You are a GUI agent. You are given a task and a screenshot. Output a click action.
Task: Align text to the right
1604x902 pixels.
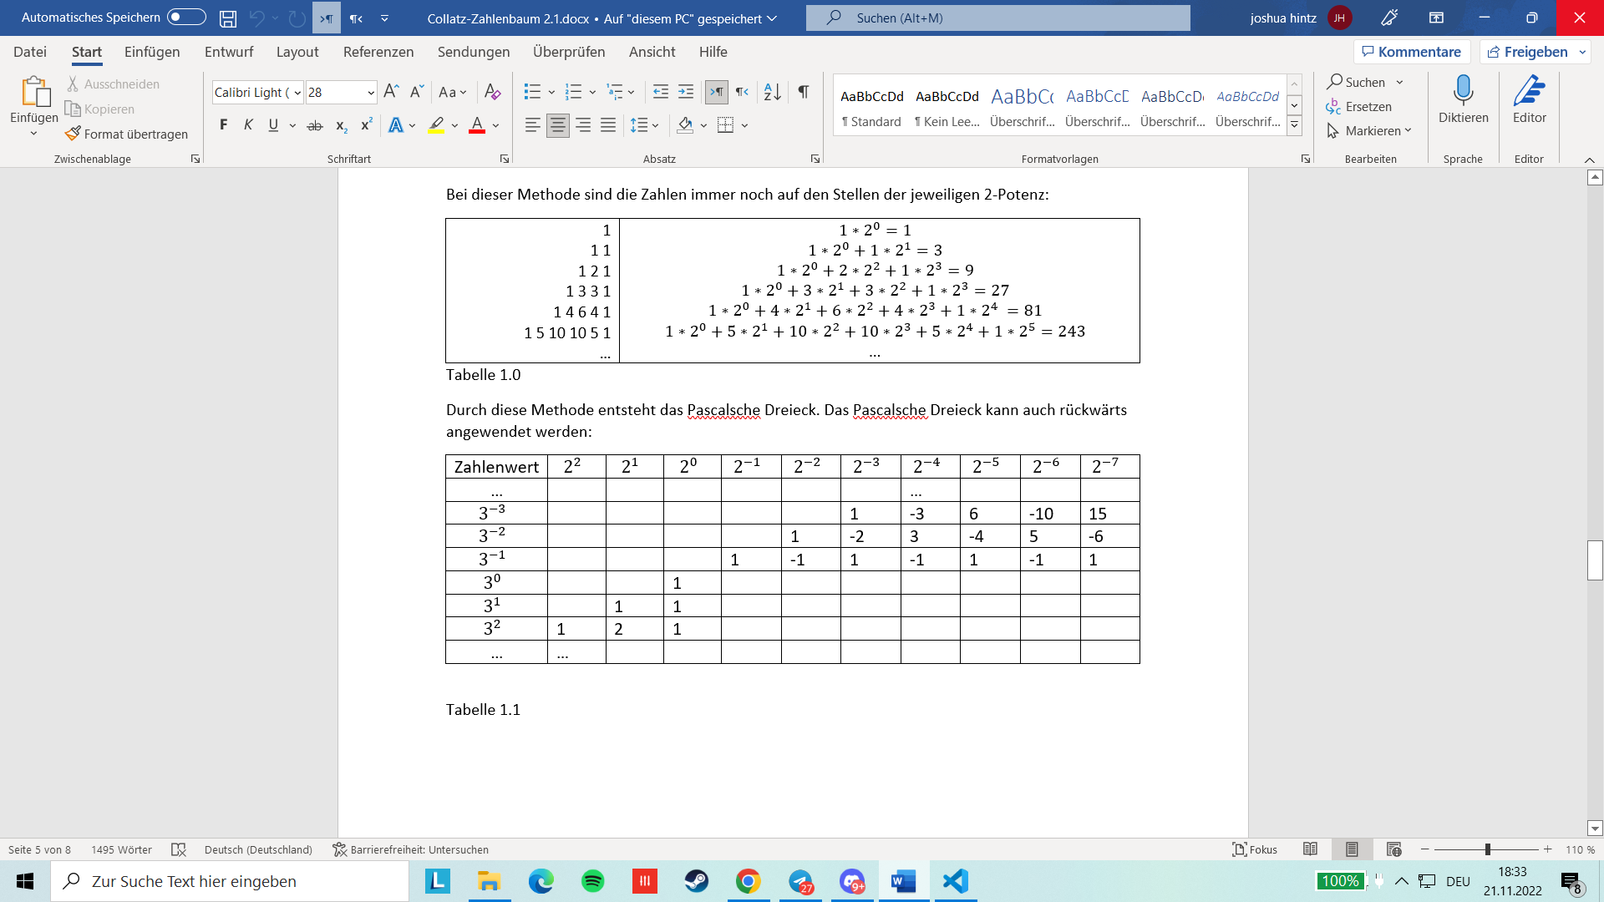(583, 125)
